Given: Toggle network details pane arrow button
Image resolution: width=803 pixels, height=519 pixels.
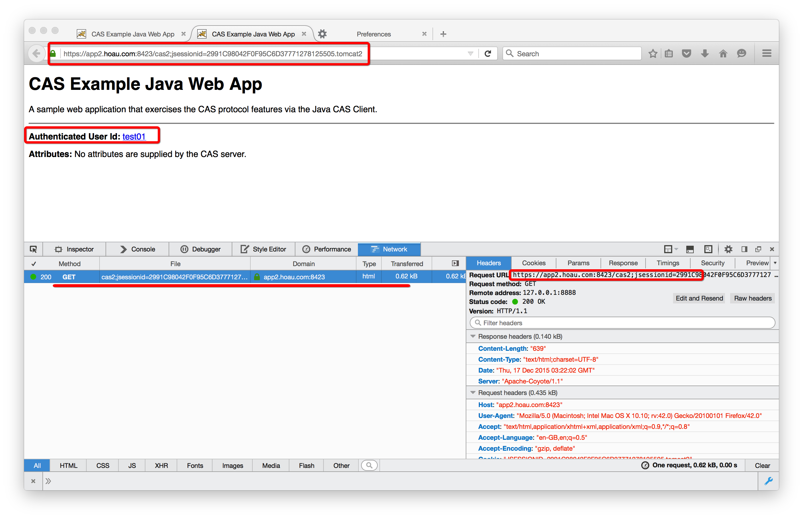Looking at the screenshot, I should tap(455, 263).
